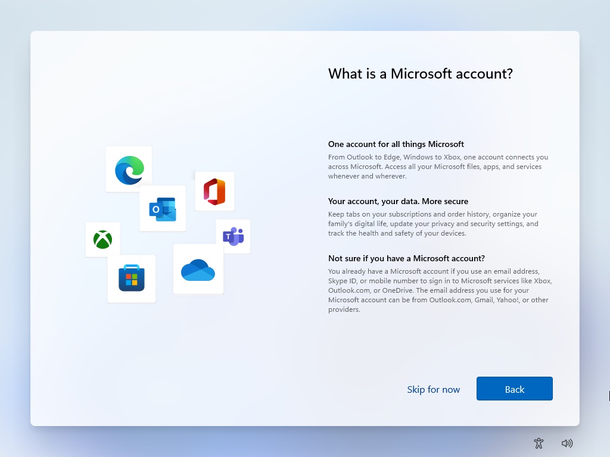The width and height of the screenshot is (610, 457).
Task: Click 'Not sure if you have a Microsoft account?'
Action: 406,258
